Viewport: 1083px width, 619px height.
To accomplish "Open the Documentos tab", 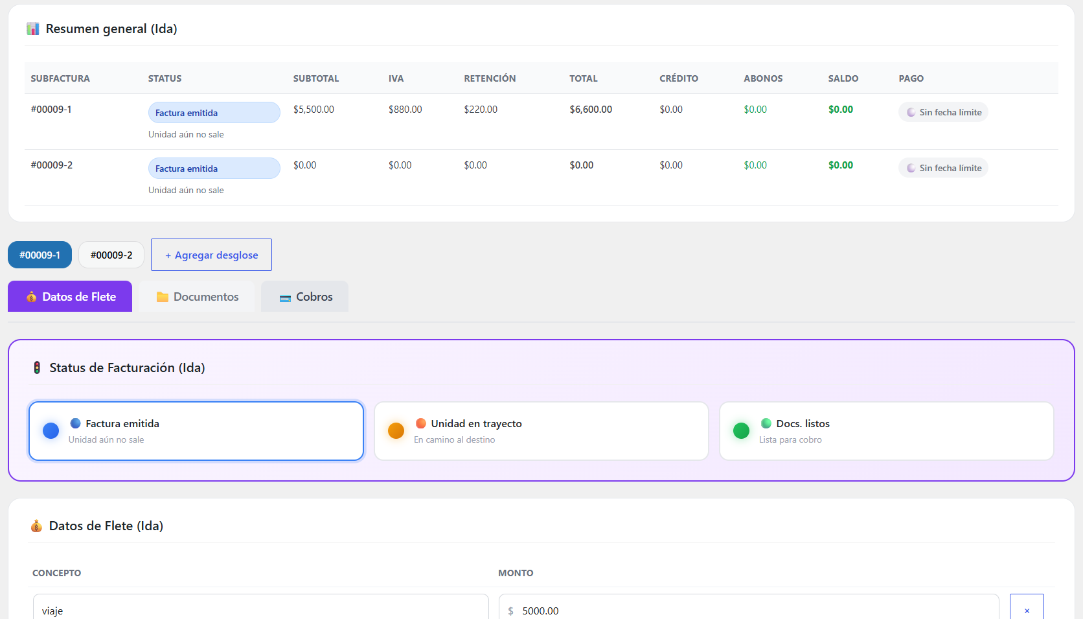I will (197, 296).
